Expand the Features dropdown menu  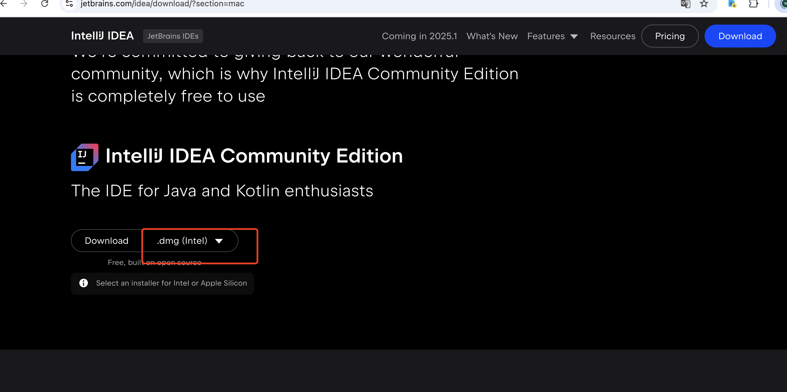(x=552, y=36)
